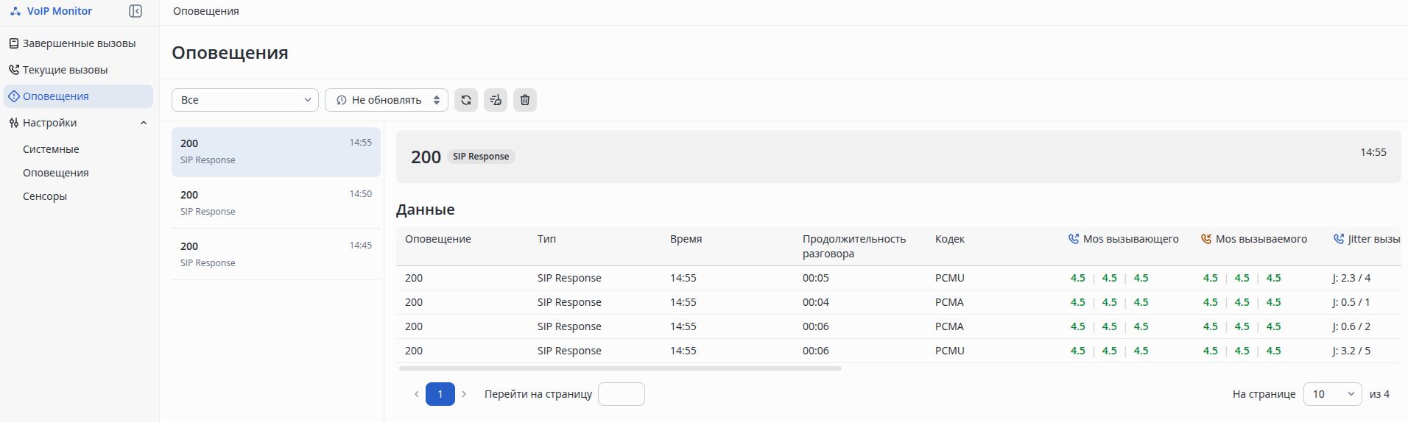Screen dimensions: 1408x422
Task: Go to Текущие вызовы in sidebar
Action: (x=65, y=70)
